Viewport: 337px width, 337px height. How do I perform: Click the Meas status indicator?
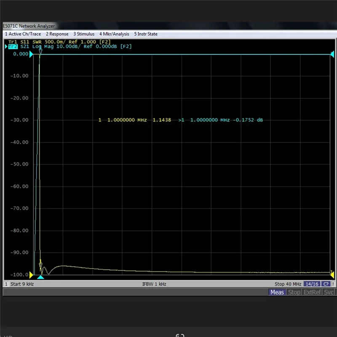(x=277, y=292)
